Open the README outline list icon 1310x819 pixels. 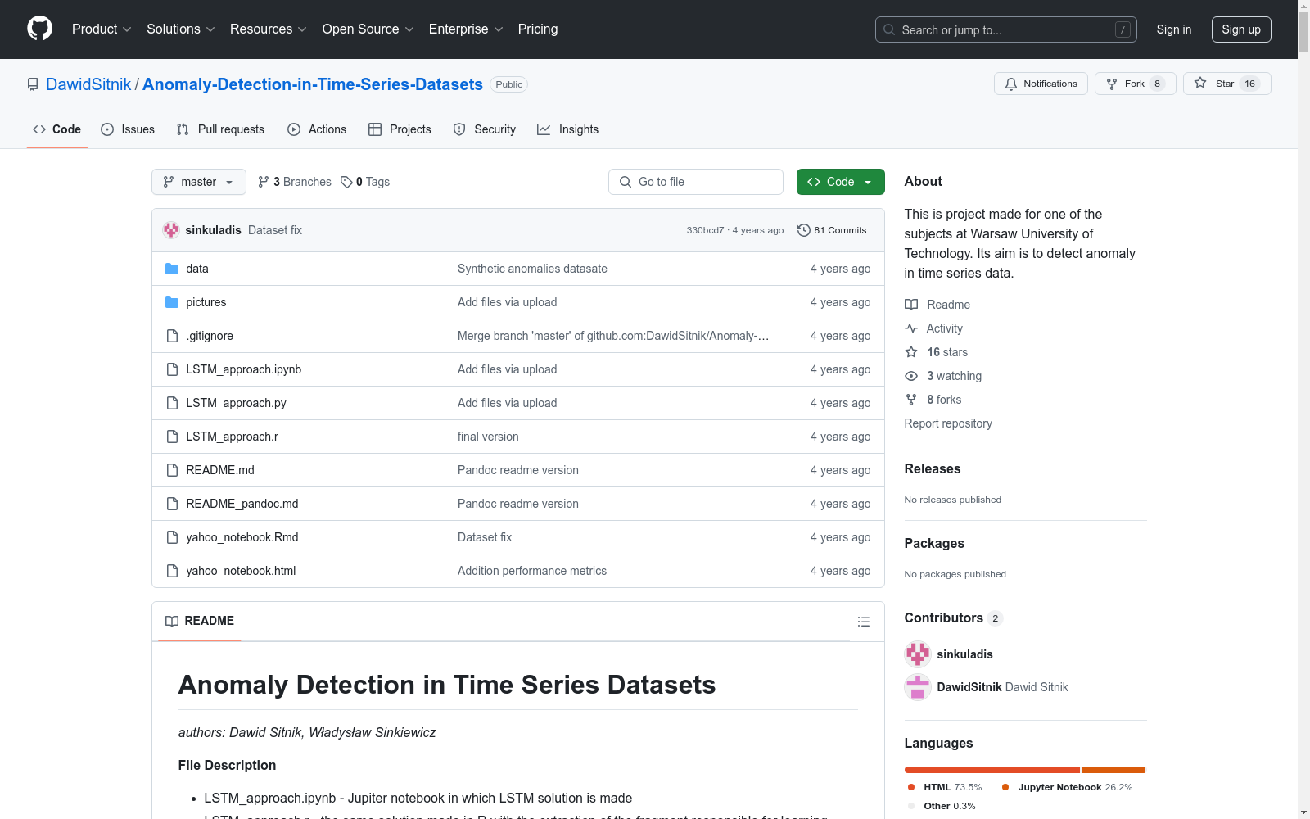[x=864, y=622]
